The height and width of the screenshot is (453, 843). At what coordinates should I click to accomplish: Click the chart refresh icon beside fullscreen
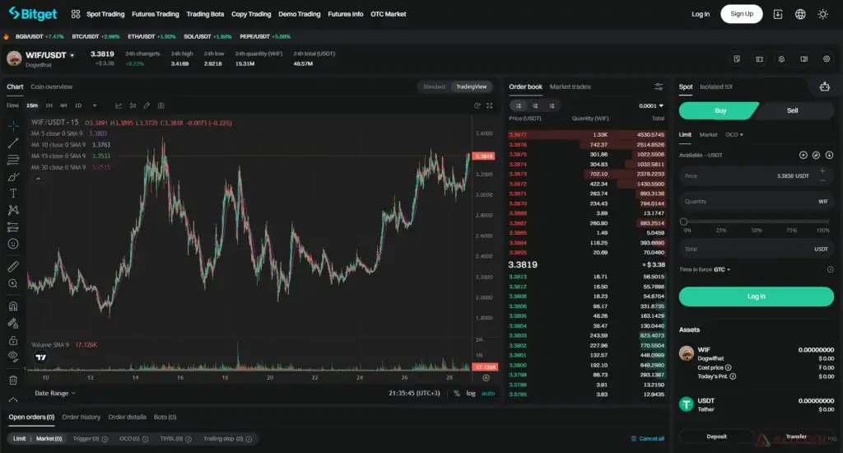point(477,105)
